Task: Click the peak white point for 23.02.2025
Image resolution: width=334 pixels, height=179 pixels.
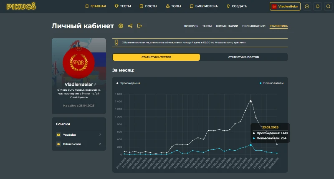Action: pyautogui.click(x=251, y=101)
